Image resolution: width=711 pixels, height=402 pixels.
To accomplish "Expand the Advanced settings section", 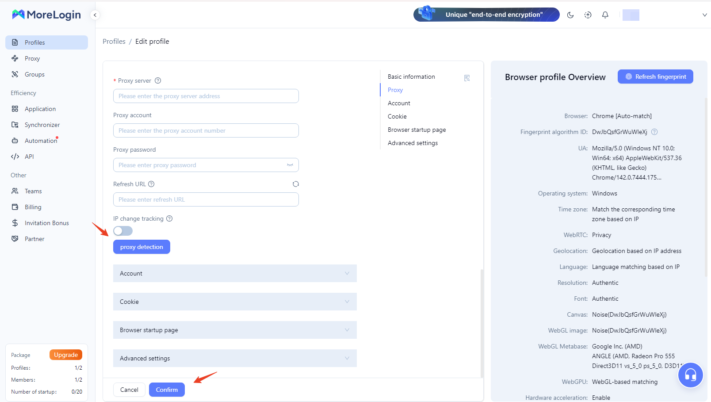I will point(235,358).
